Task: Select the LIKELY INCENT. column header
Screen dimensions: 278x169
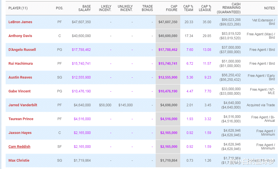Action: [105, 8]
